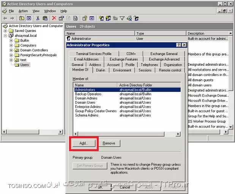The image size is (235, 194).
Task: Click the Cancel button in the dialog
Action: [x=125, y=188]
